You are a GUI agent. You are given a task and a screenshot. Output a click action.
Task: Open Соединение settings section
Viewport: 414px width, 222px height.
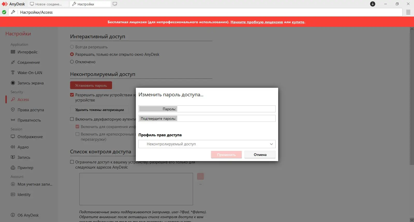pyautogui.click(x=29, y=62)
